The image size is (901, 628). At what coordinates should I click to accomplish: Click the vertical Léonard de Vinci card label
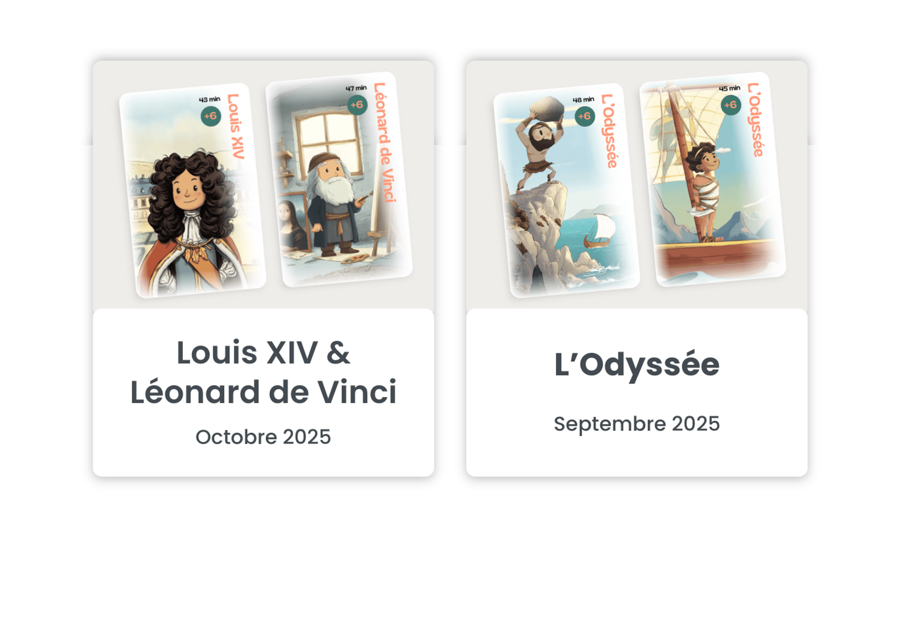click(385, 142)
